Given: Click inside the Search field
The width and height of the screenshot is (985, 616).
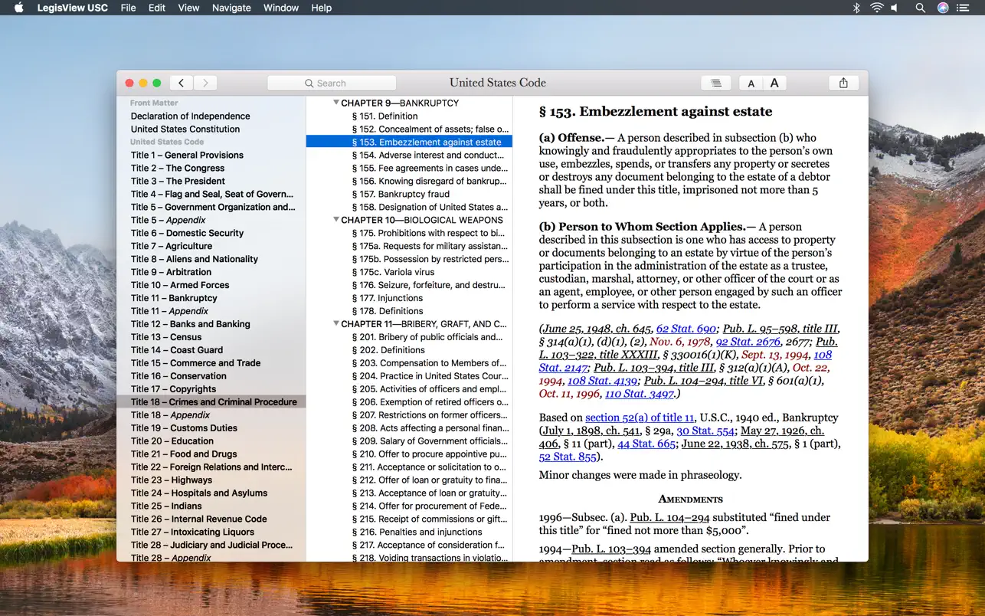Looking at the screenshot, I should pos(332,83).
